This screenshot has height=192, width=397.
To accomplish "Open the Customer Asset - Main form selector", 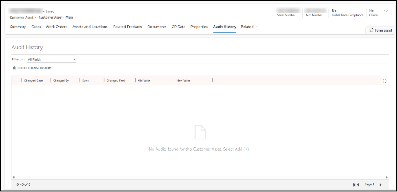I will [x=58, y=17].
